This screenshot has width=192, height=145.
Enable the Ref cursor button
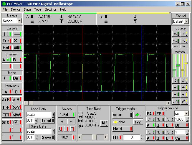click(6, 47)
